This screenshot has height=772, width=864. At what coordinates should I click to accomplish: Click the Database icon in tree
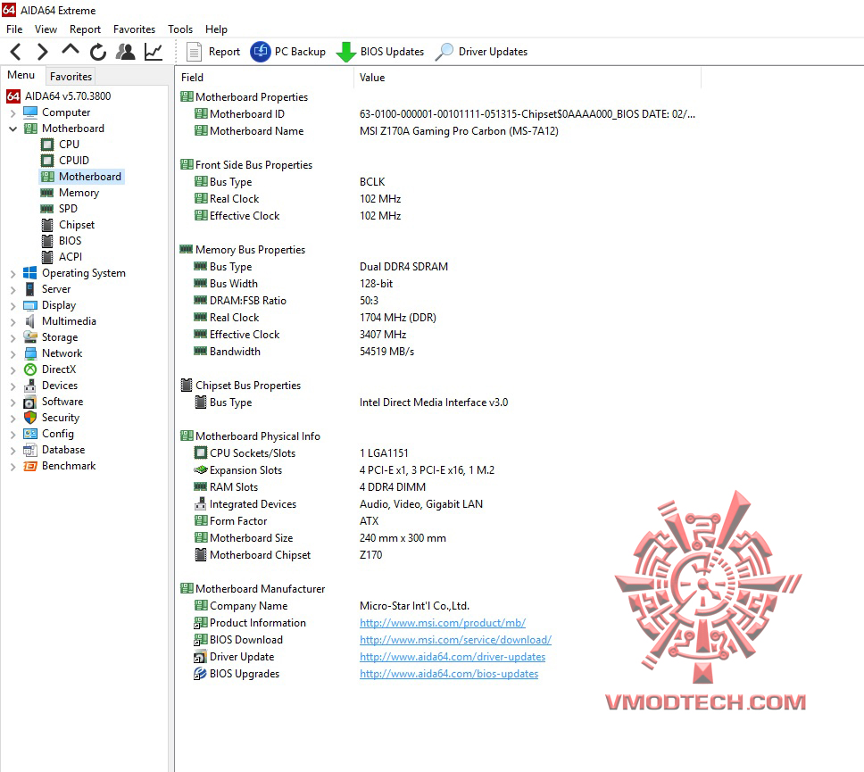tap(29, 450)
